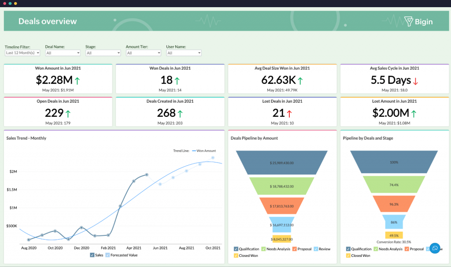451x267 pixels.
Task: Click the green arrow next to Lost Amount $2.00M
Action: [x=414, y=113]
